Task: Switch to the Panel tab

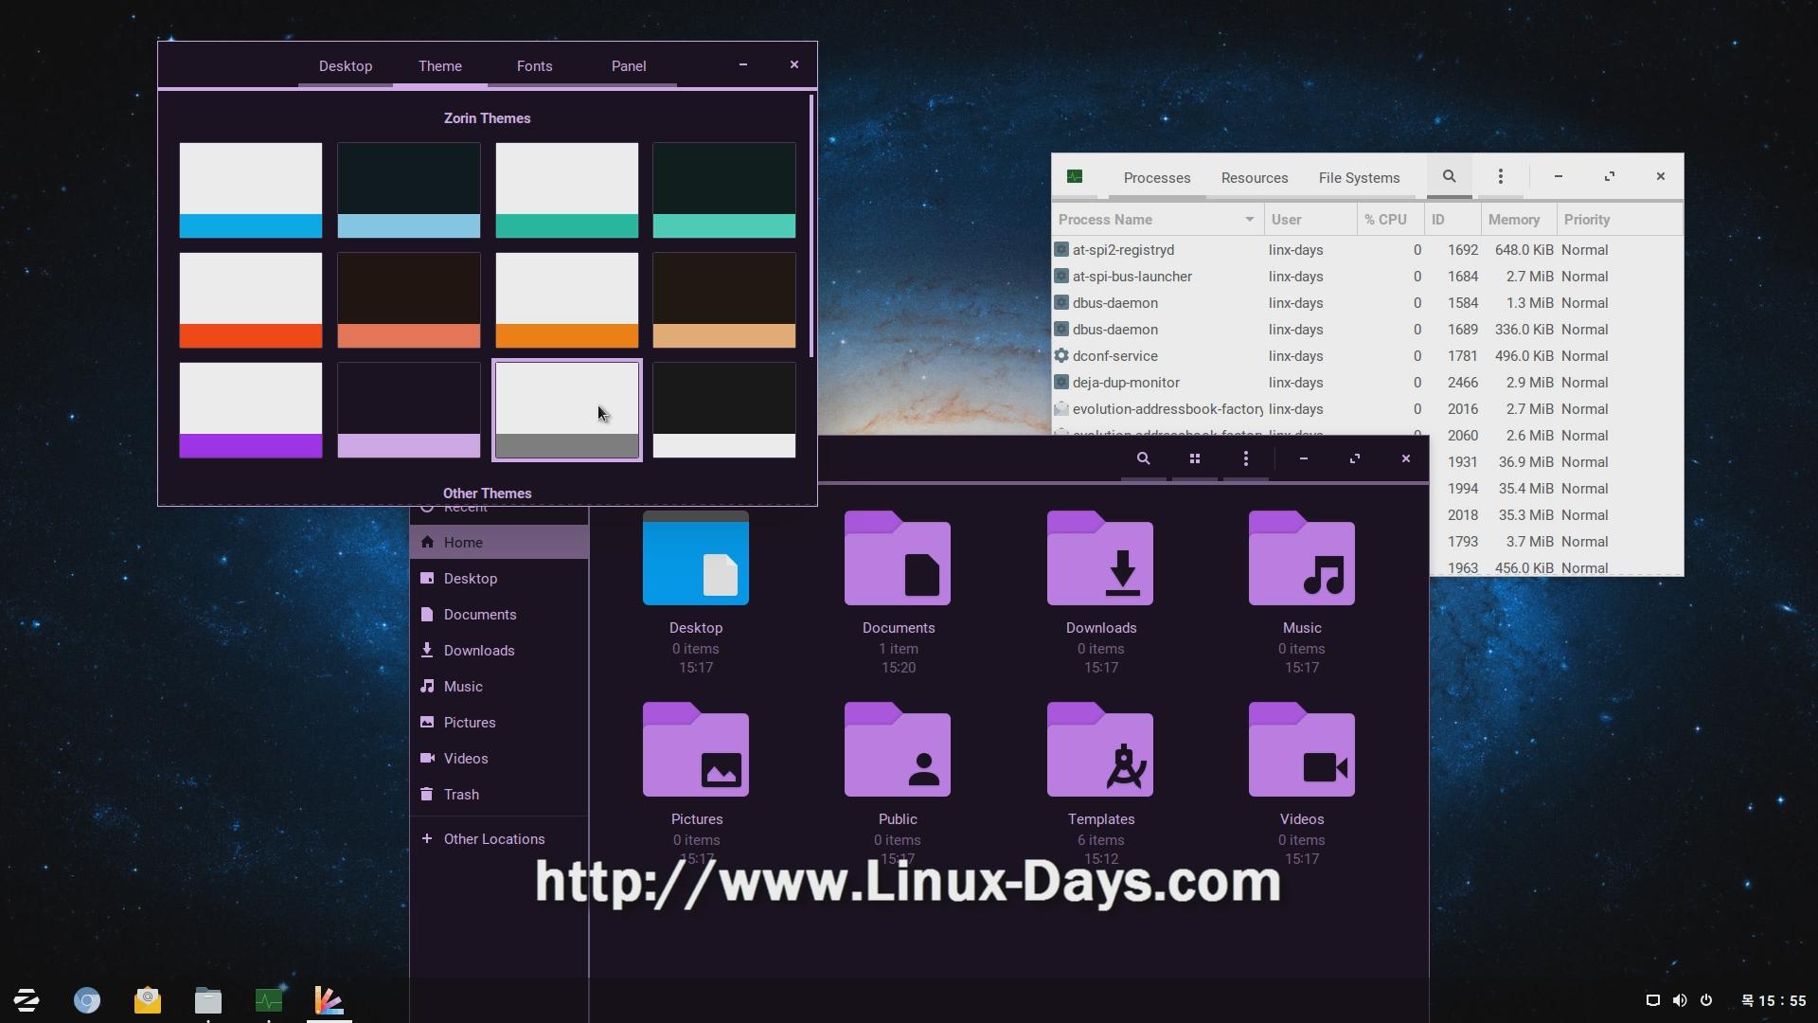Action: click(x=629, y=65)
